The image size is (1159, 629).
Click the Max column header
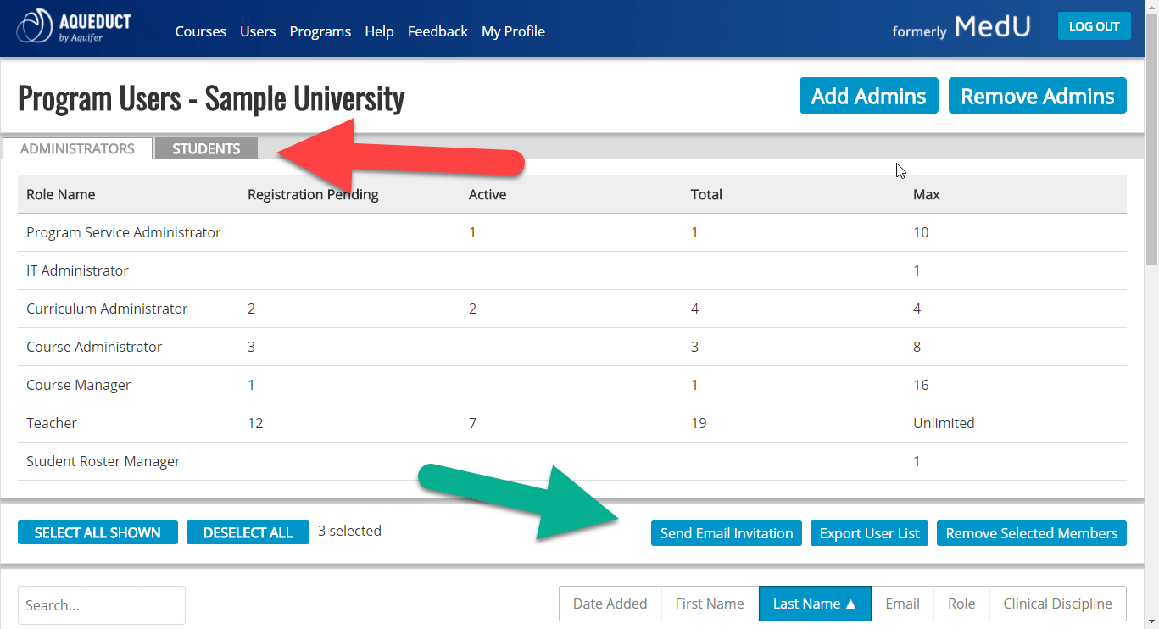(x=927, y=194)
